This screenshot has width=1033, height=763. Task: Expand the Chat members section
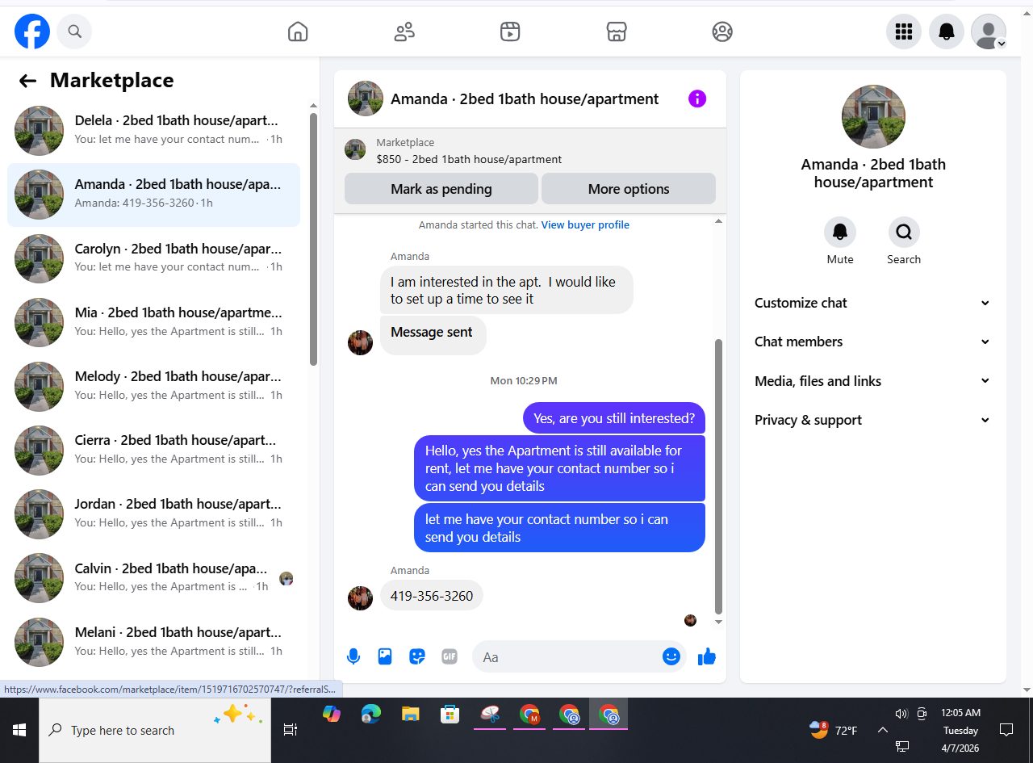872,342
